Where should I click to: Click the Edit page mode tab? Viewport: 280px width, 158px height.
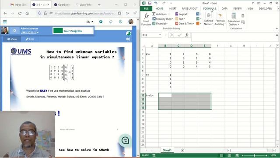[x=30, y=39]
